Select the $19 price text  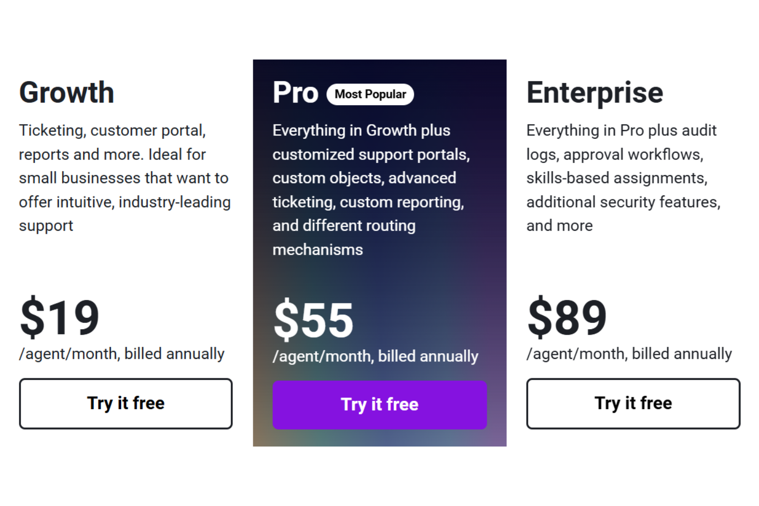point(58,318)
